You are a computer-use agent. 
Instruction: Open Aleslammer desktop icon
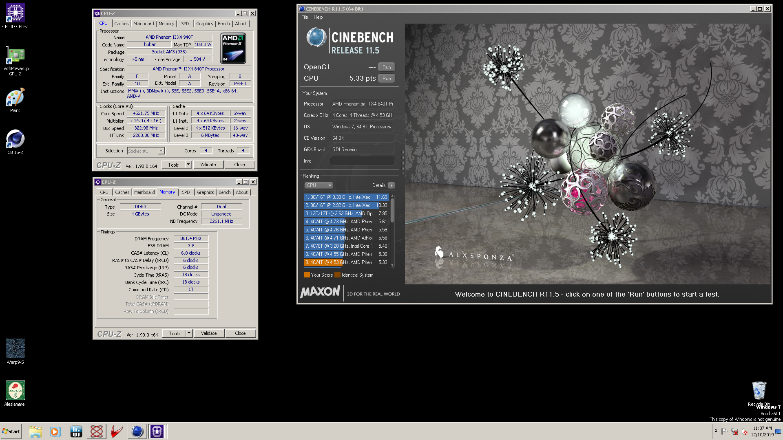click(x=15, y=394)
